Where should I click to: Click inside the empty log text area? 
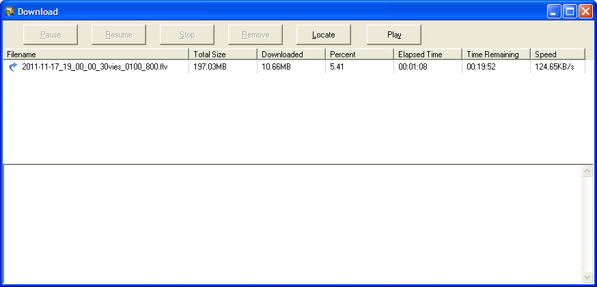pos(292,224)
